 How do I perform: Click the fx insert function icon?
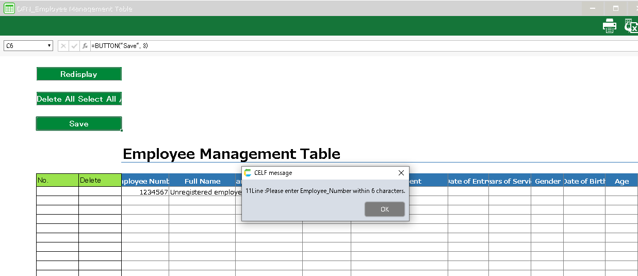point(85,46)
